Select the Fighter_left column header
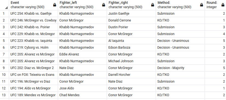The height and width of the screenshot is (100, 226). (x=82, y=5)
